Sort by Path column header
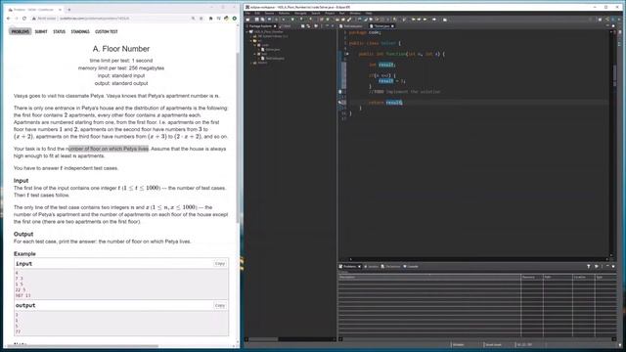This screenshot has width=626, height=352. [559, 277]
